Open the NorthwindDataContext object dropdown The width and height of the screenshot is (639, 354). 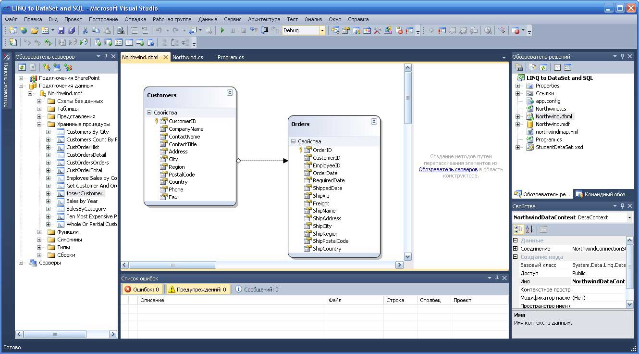pyautogui.click(x=629, y=217)
